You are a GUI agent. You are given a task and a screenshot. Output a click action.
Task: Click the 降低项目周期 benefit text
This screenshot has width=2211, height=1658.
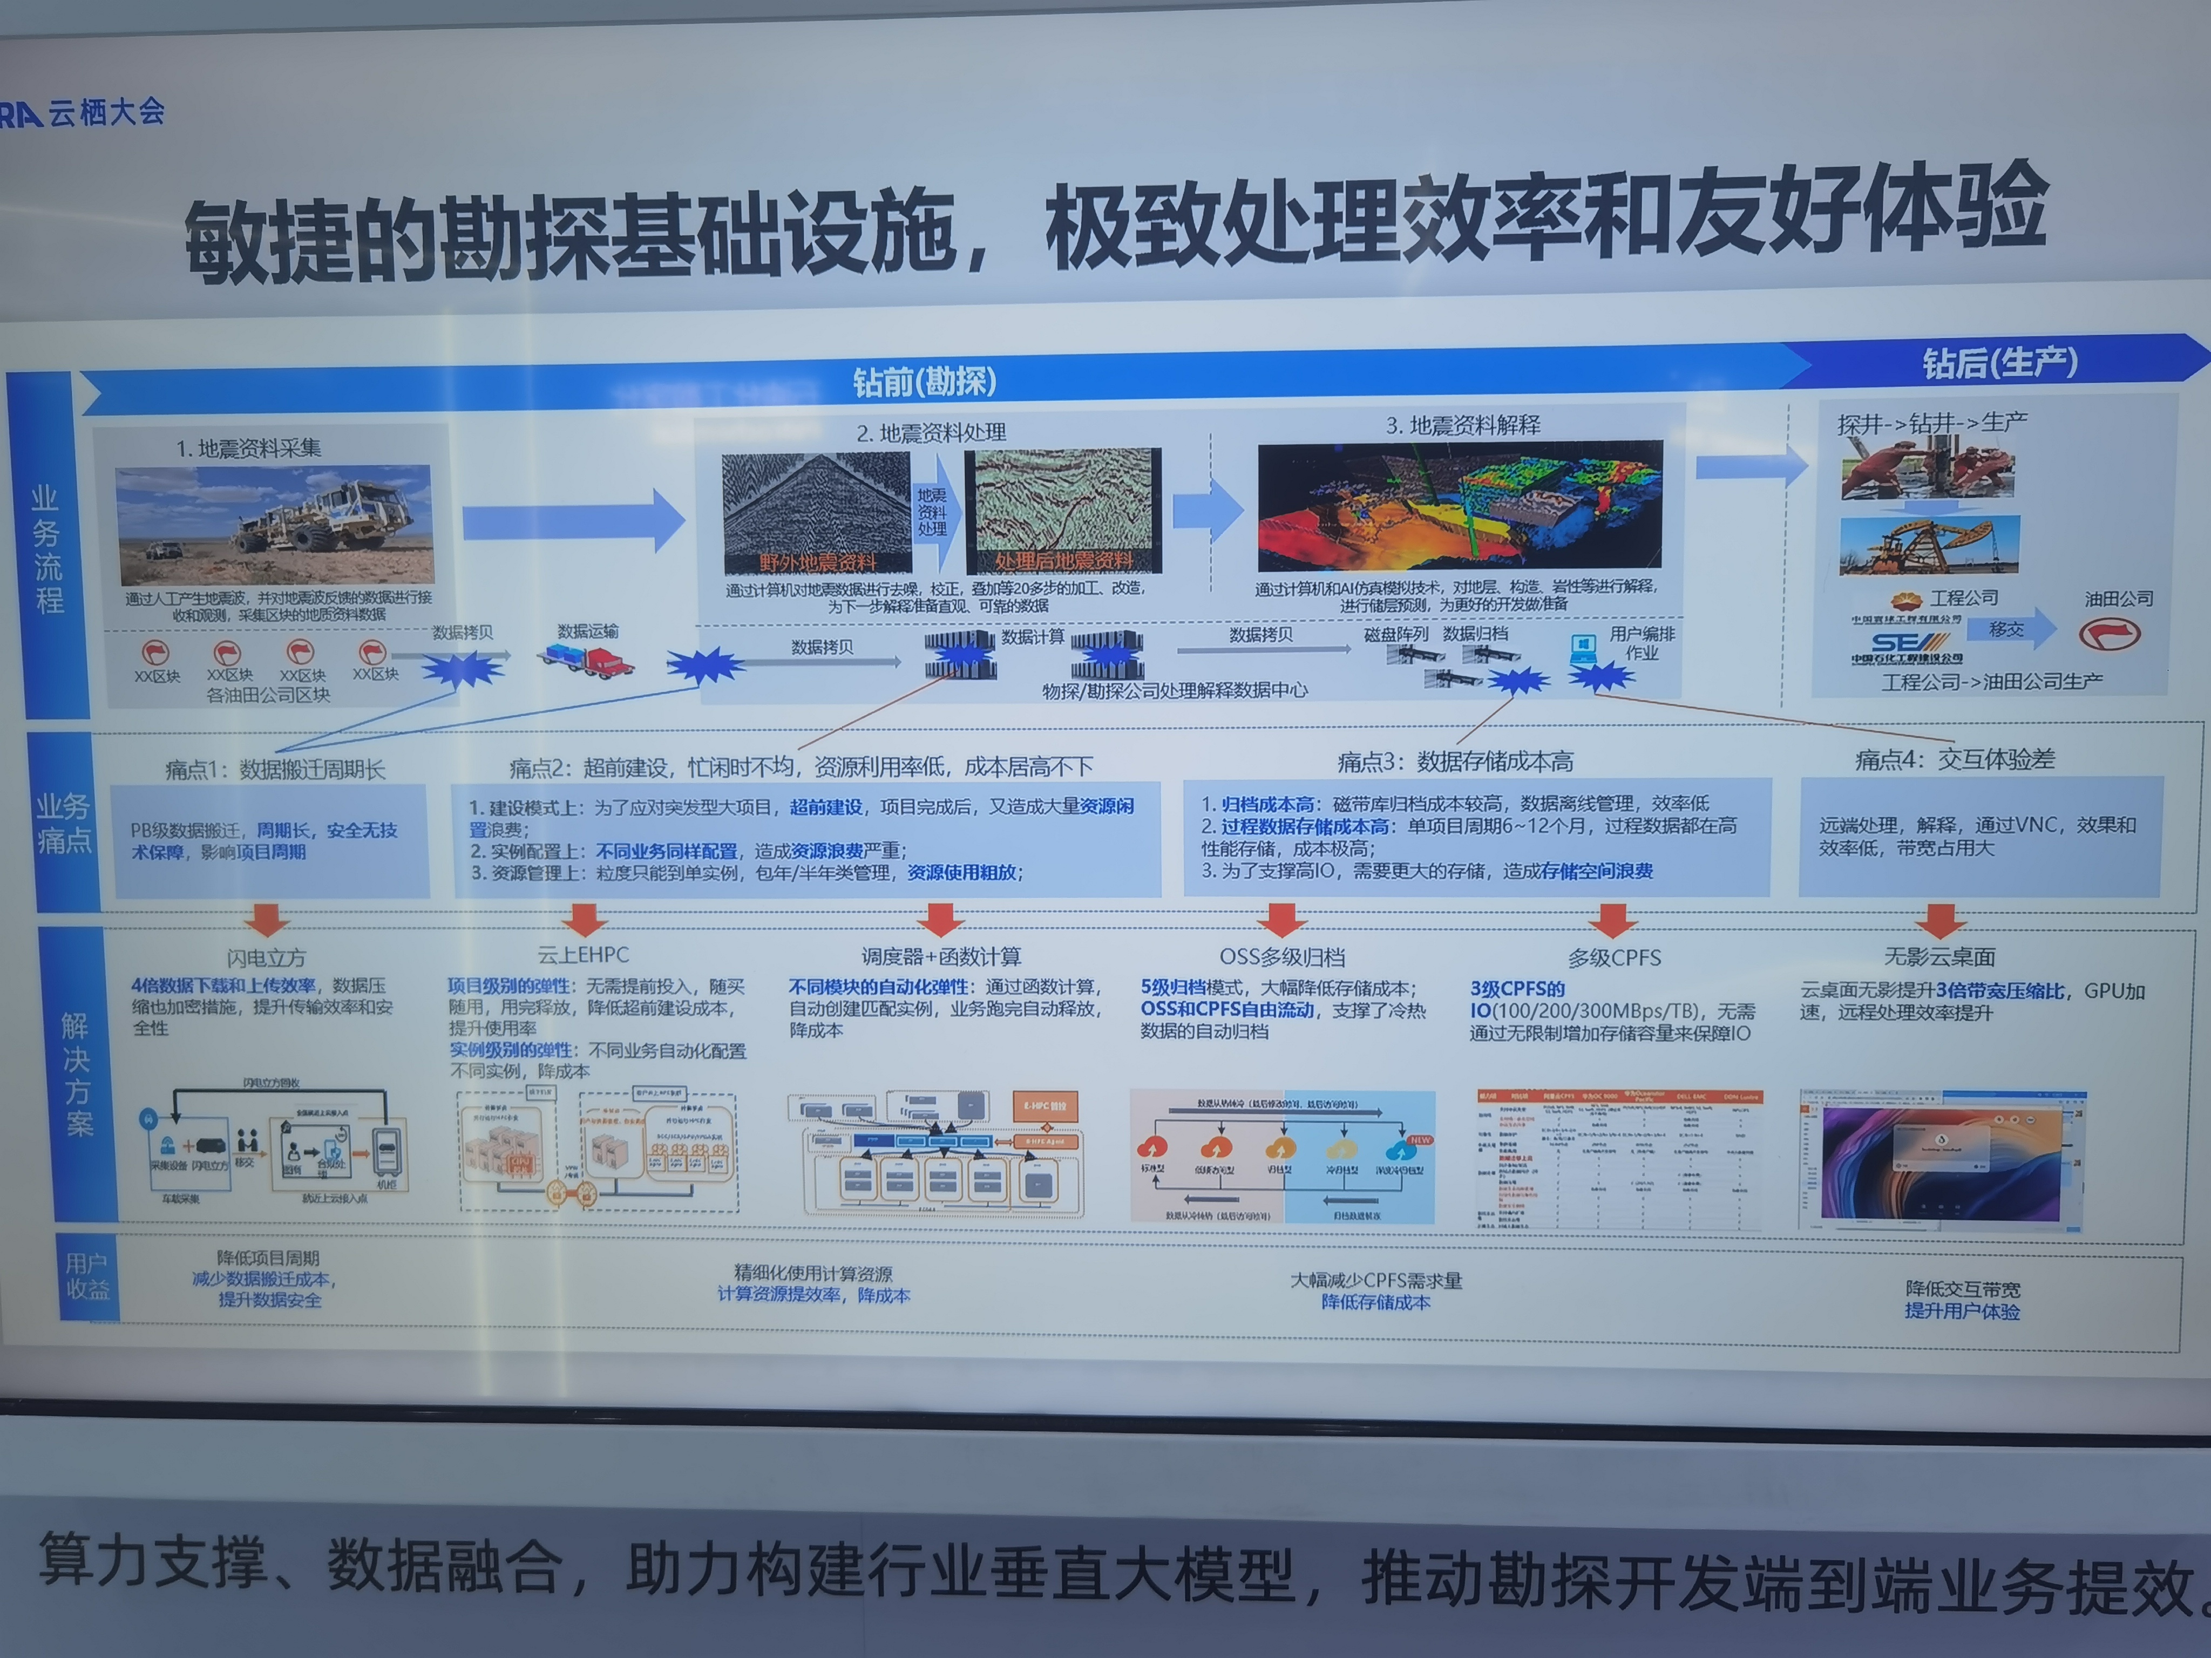268,1257
